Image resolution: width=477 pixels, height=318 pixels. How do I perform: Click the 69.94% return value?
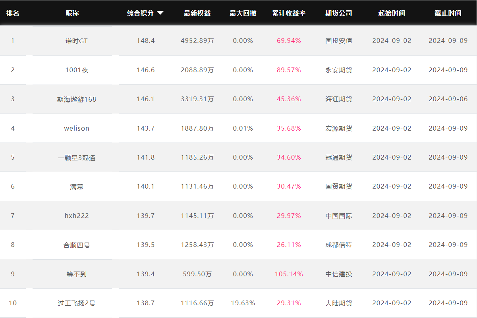[289, 40]
